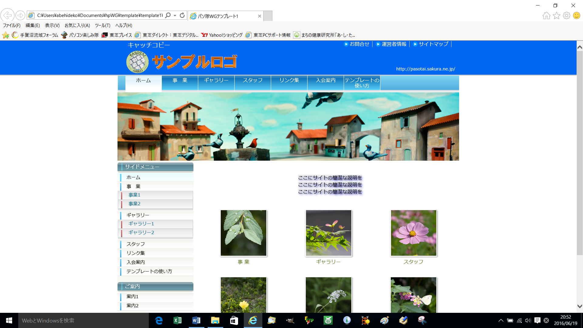Open Favorites star icon at top right

[557, 15]
